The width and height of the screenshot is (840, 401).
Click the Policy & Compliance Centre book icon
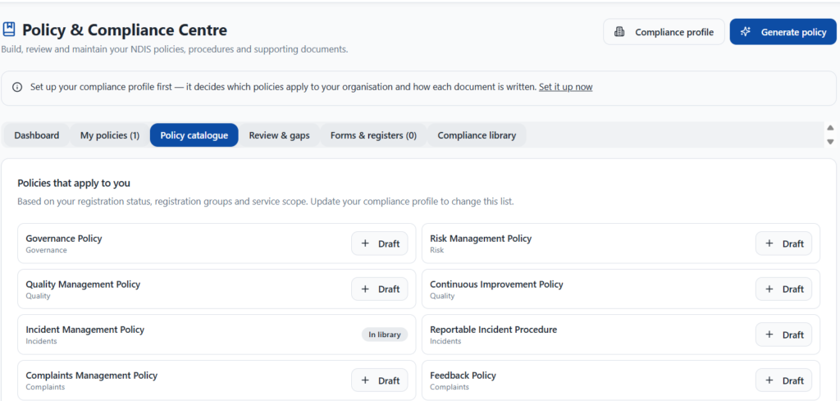pyautogui.click(x=8, y=30)
